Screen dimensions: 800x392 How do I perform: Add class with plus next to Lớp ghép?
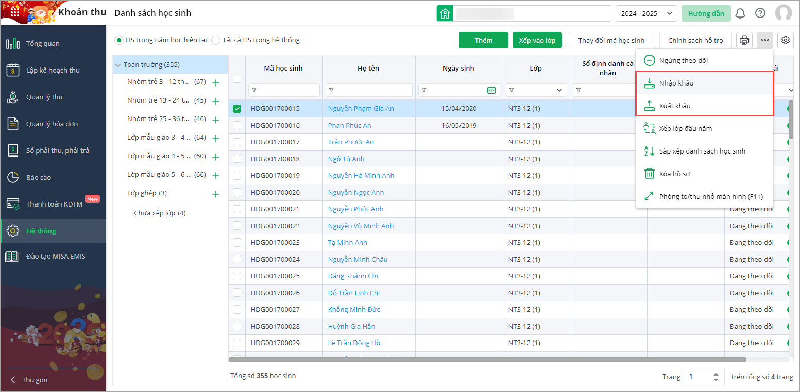216,194
